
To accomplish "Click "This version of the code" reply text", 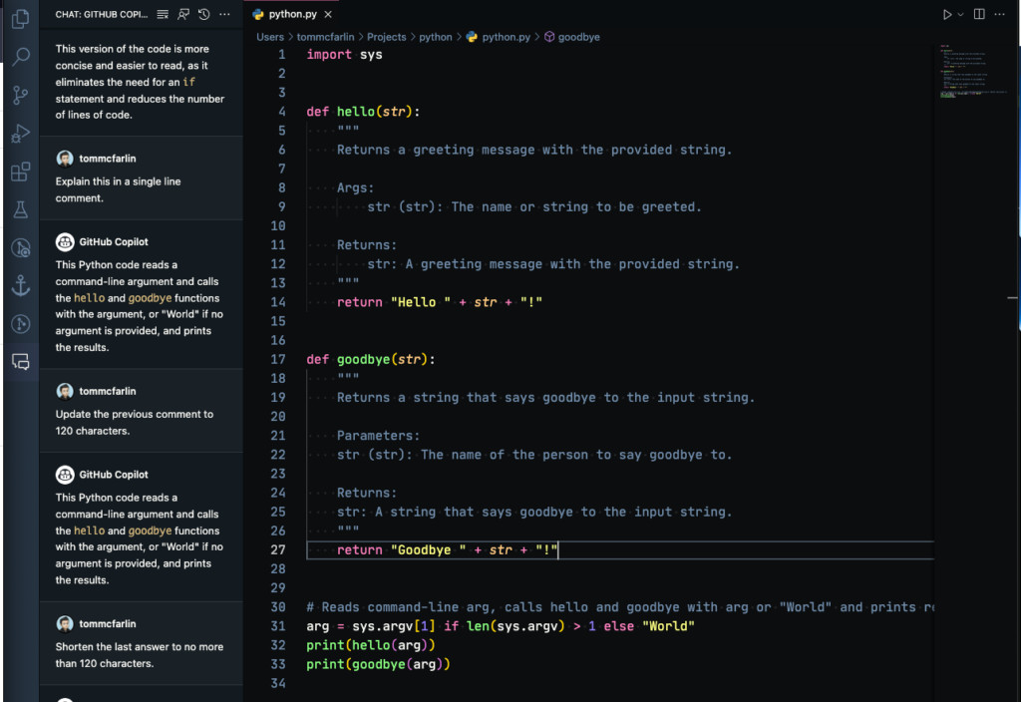I will point(140,82).
